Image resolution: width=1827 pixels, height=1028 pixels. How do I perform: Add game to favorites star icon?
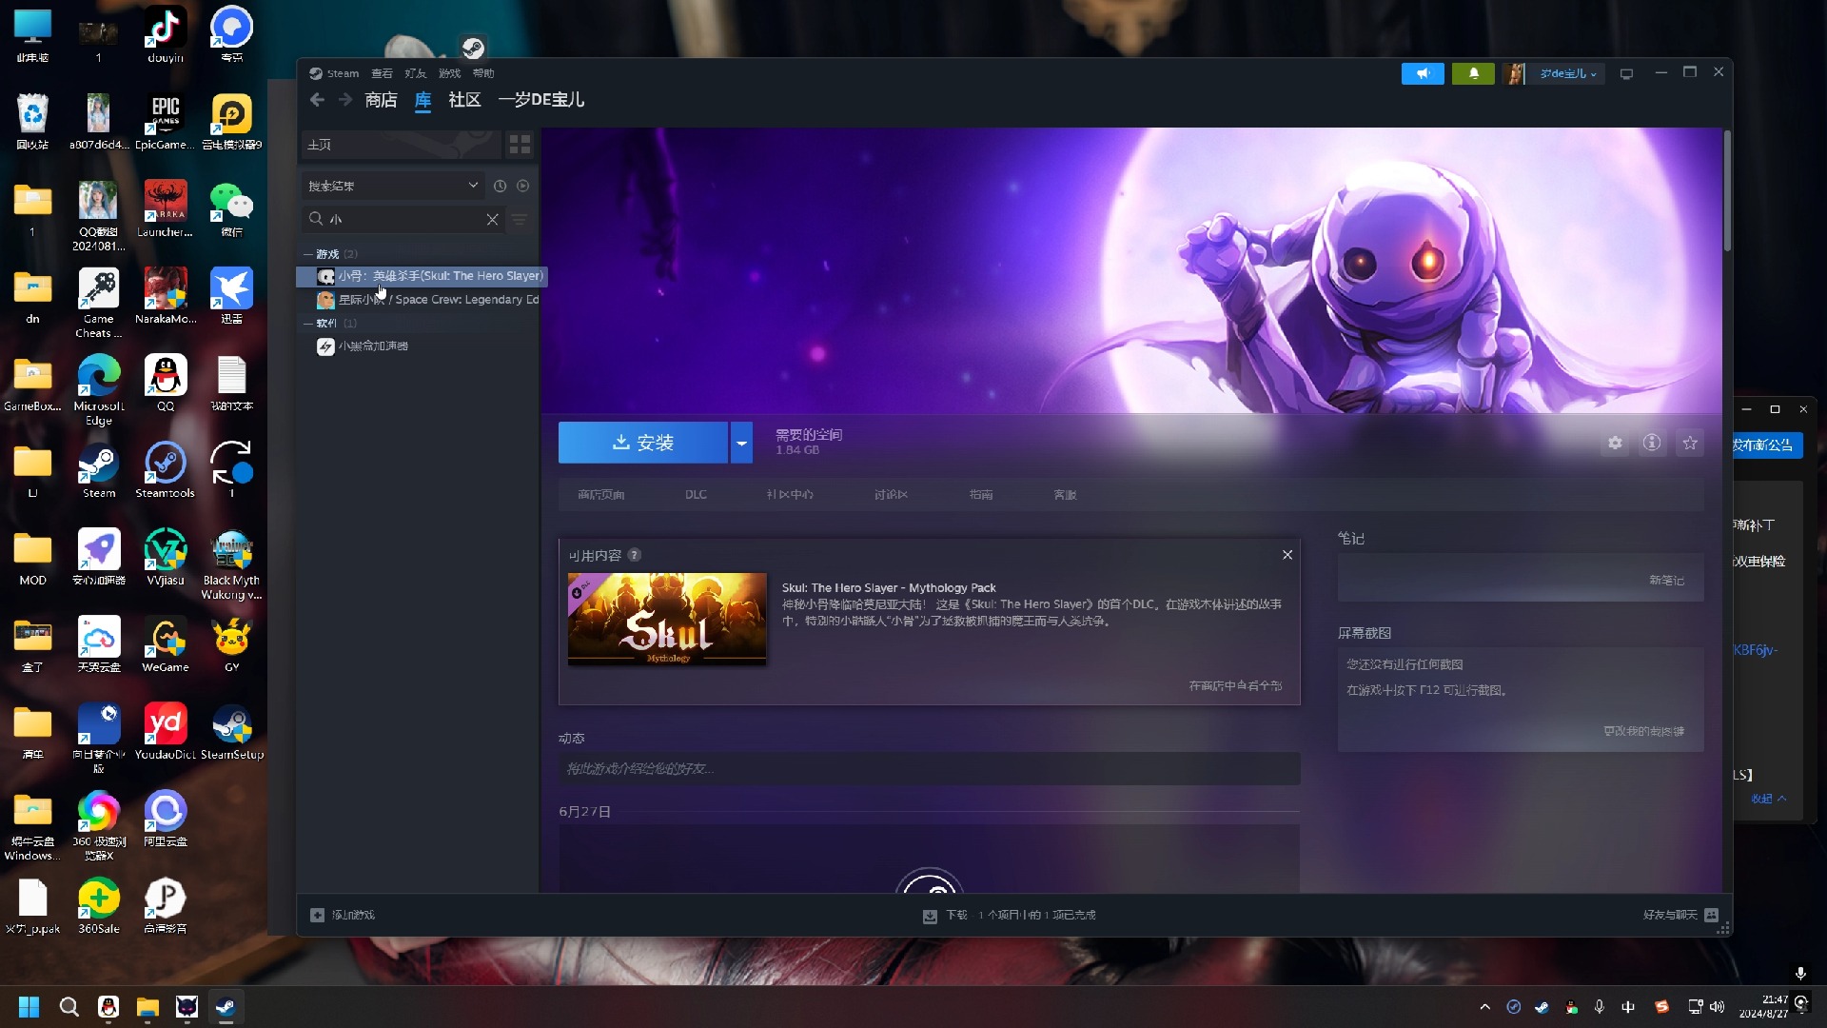[x=1690, y=443]
